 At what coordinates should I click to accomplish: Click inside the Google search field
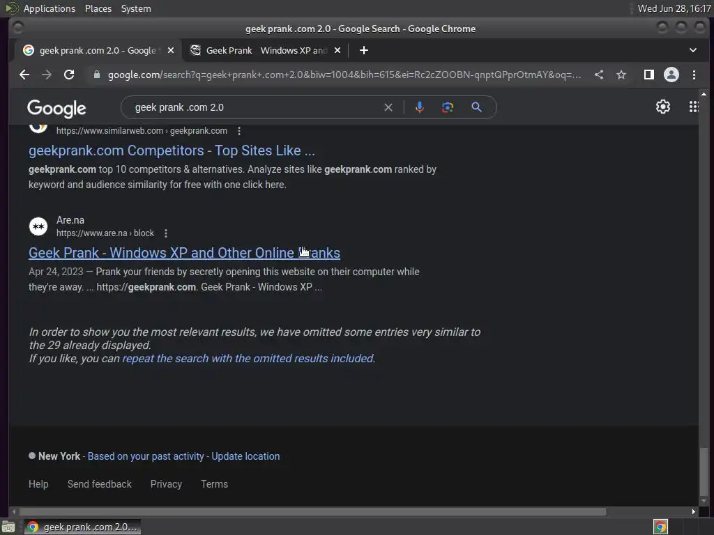tap(255, 107)
